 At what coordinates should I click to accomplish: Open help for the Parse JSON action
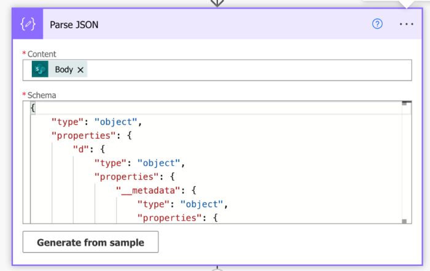378,25
